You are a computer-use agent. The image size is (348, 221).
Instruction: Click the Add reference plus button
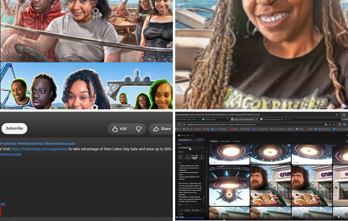tap(202, 156)
